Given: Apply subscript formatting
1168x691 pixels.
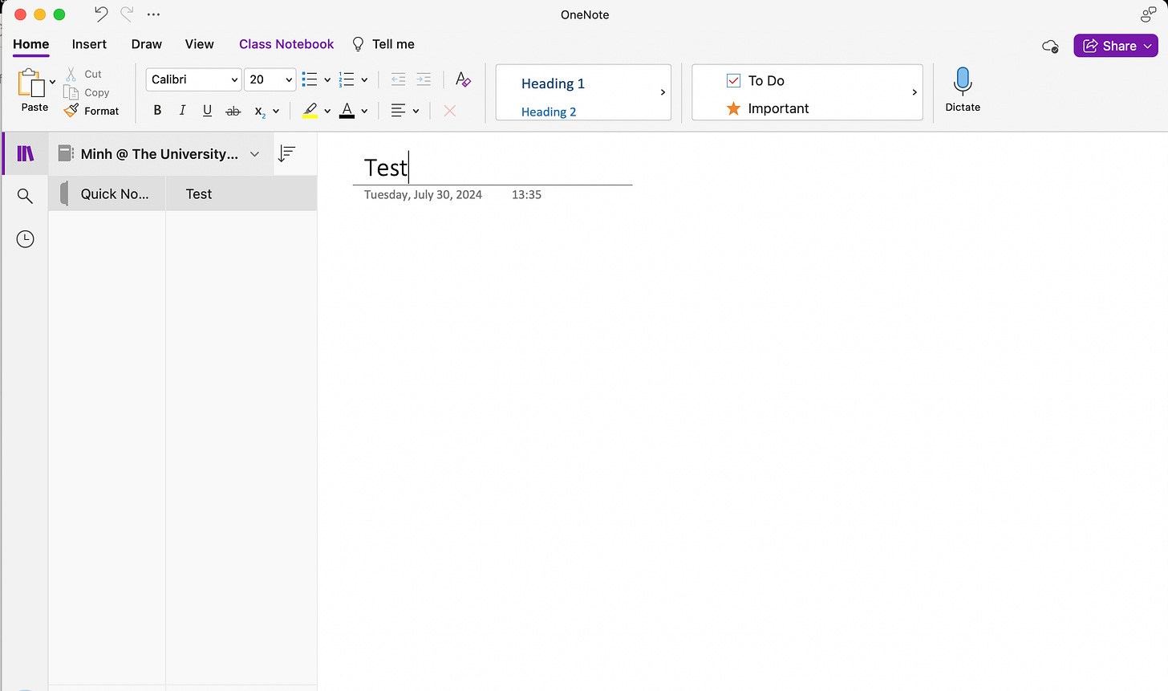Looking at the screenshot, I should (x=259, y=112).
